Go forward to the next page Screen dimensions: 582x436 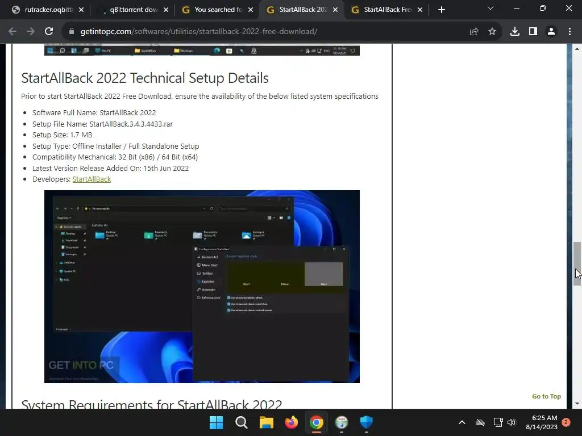point(31,32)
